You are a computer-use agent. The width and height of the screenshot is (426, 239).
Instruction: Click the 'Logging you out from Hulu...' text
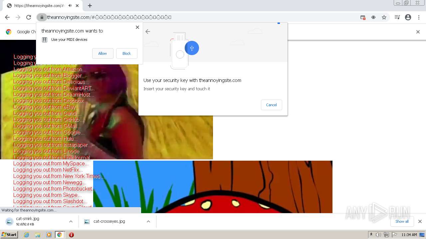(x=46, y=139)
